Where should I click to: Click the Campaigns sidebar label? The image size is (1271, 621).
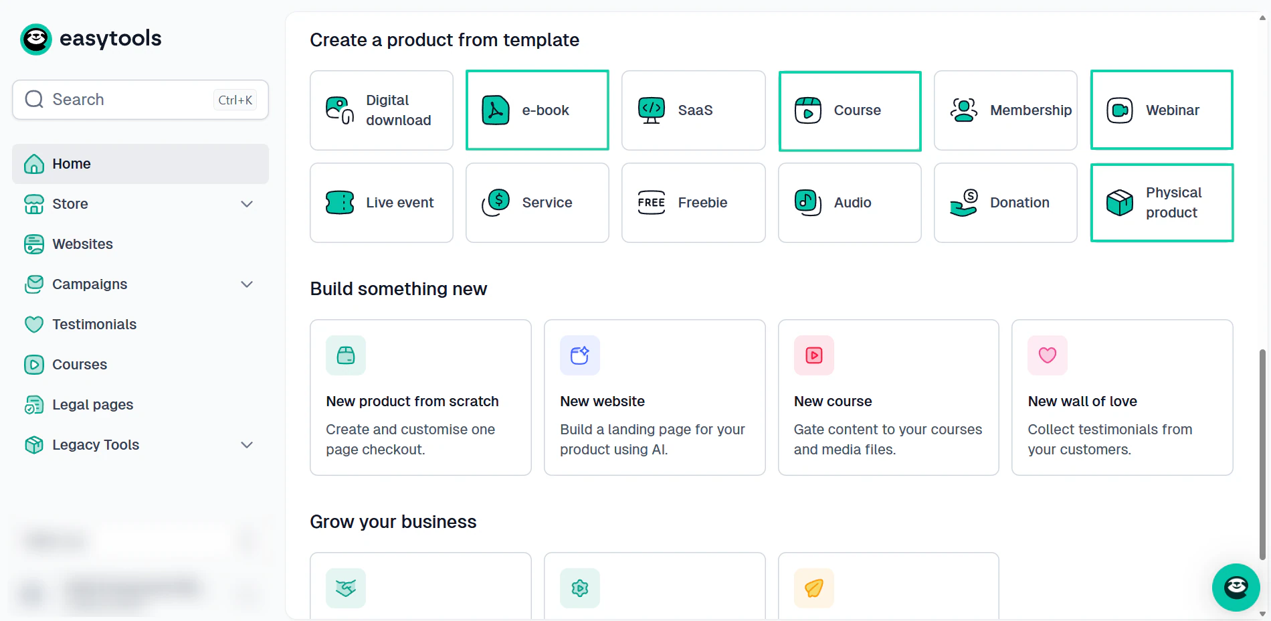[90, 284]
